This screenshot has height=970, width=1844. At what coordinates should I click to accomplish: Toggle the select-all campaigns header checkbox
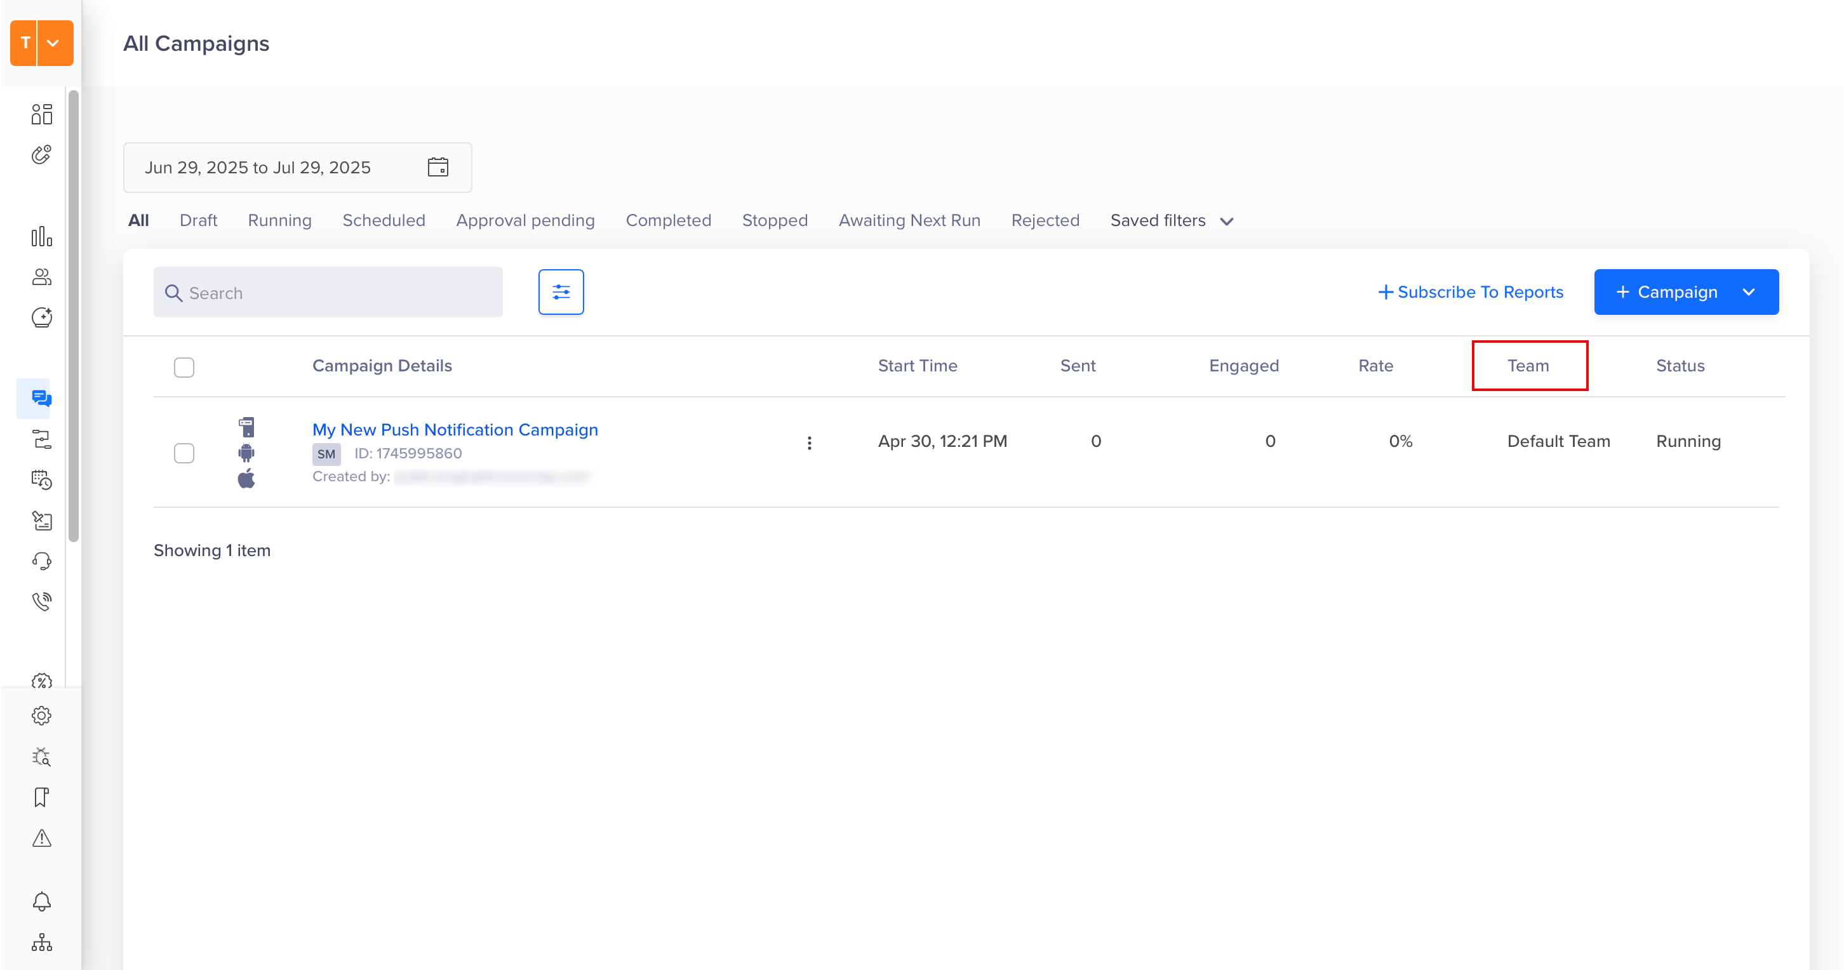[x=184, y=367]
